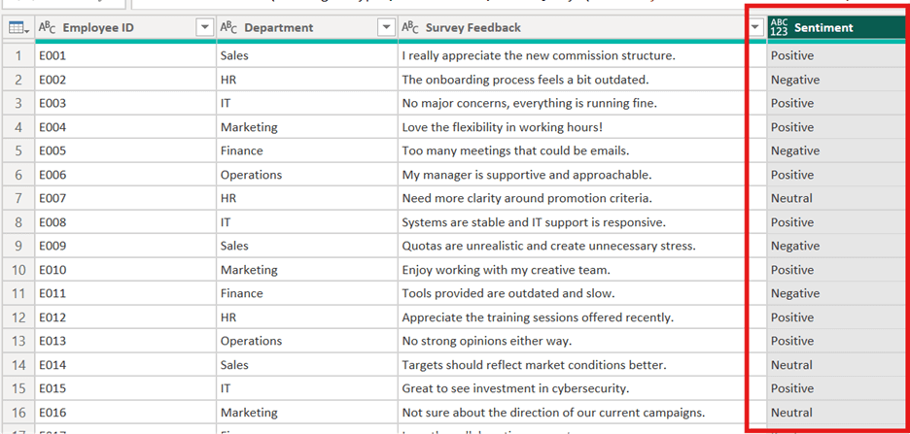
Task: Select the Neutral sentiment cell in row 7
Action: [x=838, y=198]
